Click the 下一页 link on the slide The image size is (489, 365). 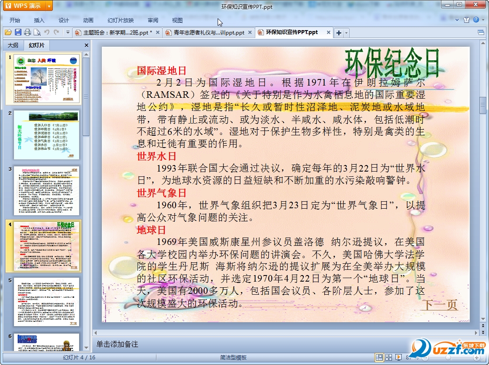point(439,305)
